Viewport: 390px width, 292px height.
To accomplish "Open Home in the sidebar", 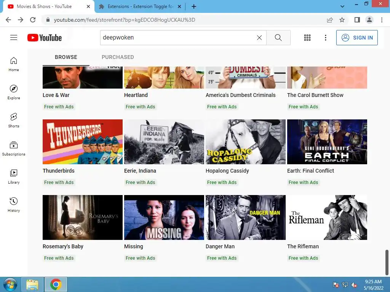I will pyautogui.click(x=14, y=64).
